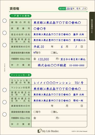Viewport: 95px width, 135px height.
Task: Click the 賃貸借契約書の有無 label in マンション section
Action: [21, 112]
